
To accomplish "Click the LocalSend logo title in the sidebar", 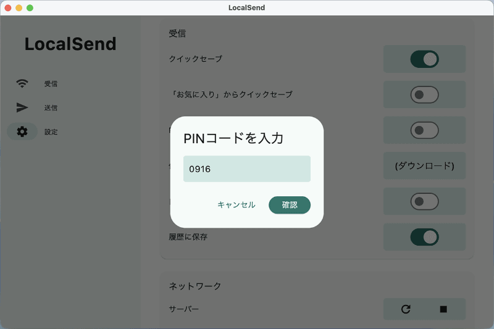I will 70,44.
